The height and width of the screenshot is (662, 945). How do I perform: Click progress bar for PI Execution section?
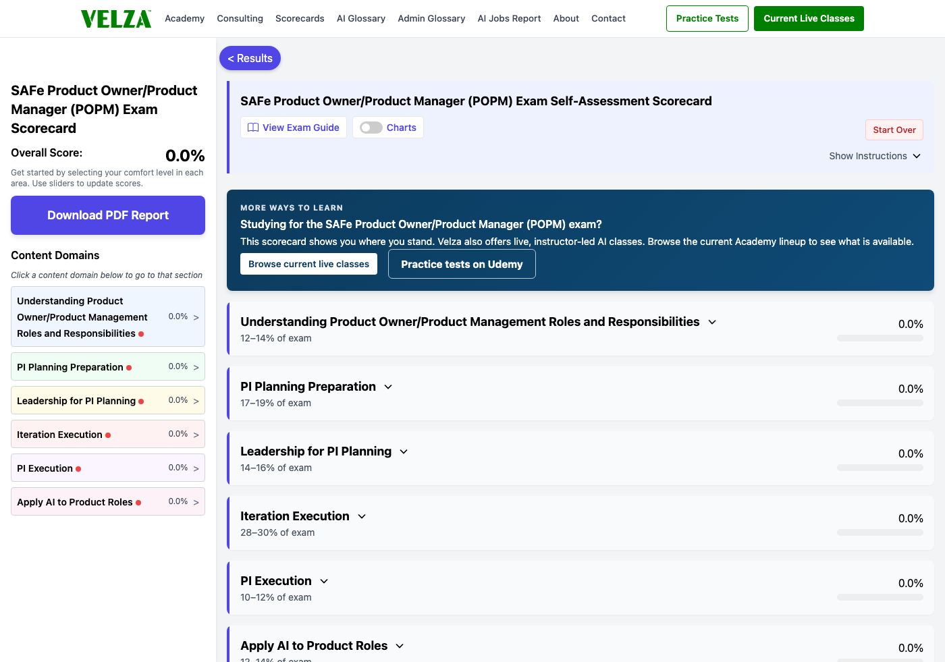880,597
